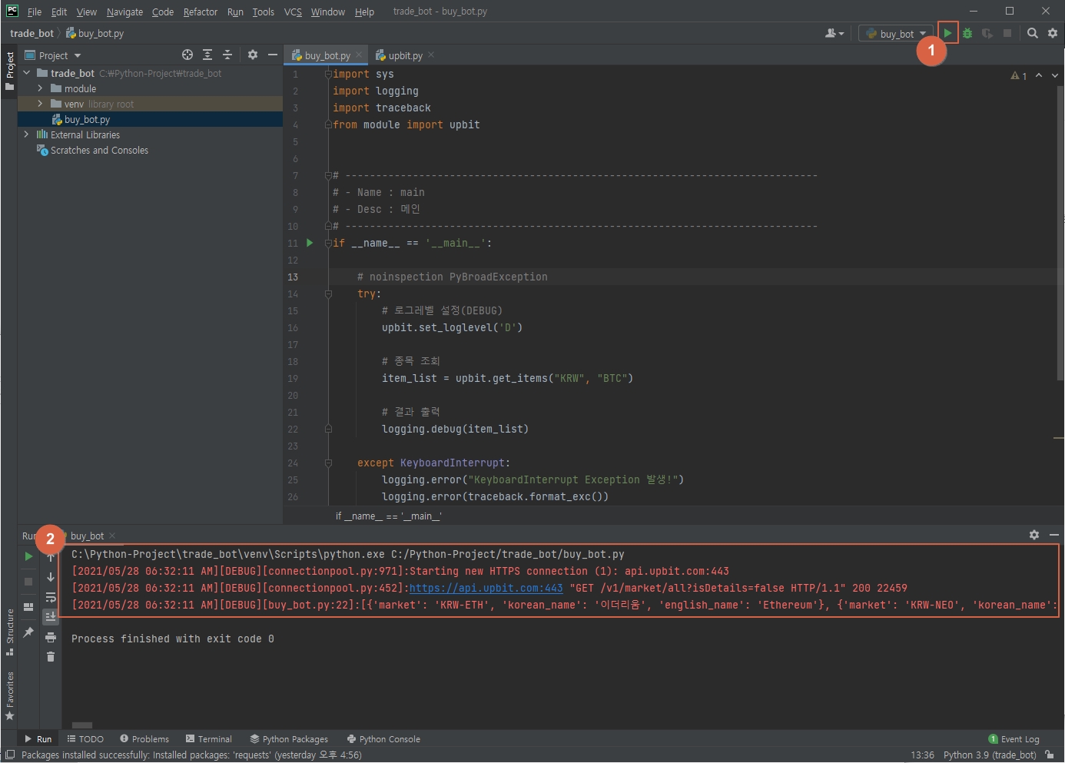1065x763 pixels.
Task: Click the line 11 run gutter arrow
Action: [310, 243]
